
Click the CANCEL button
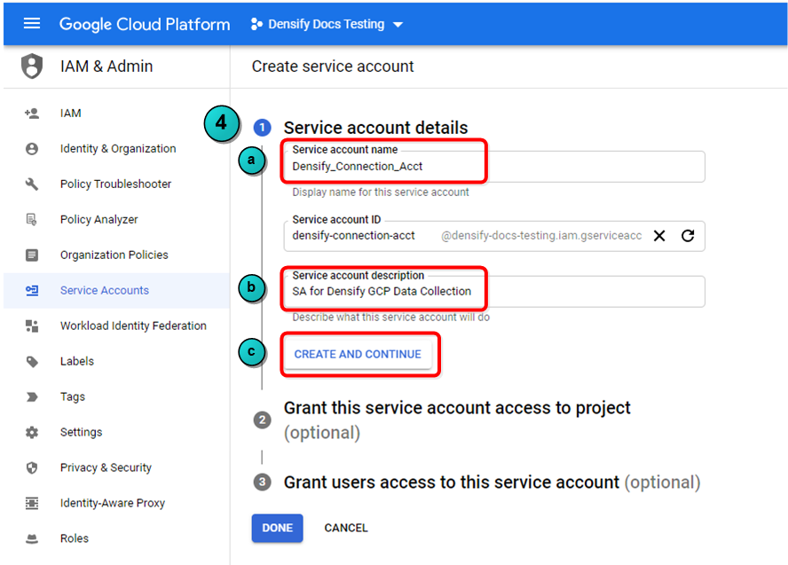coord(346,528)
